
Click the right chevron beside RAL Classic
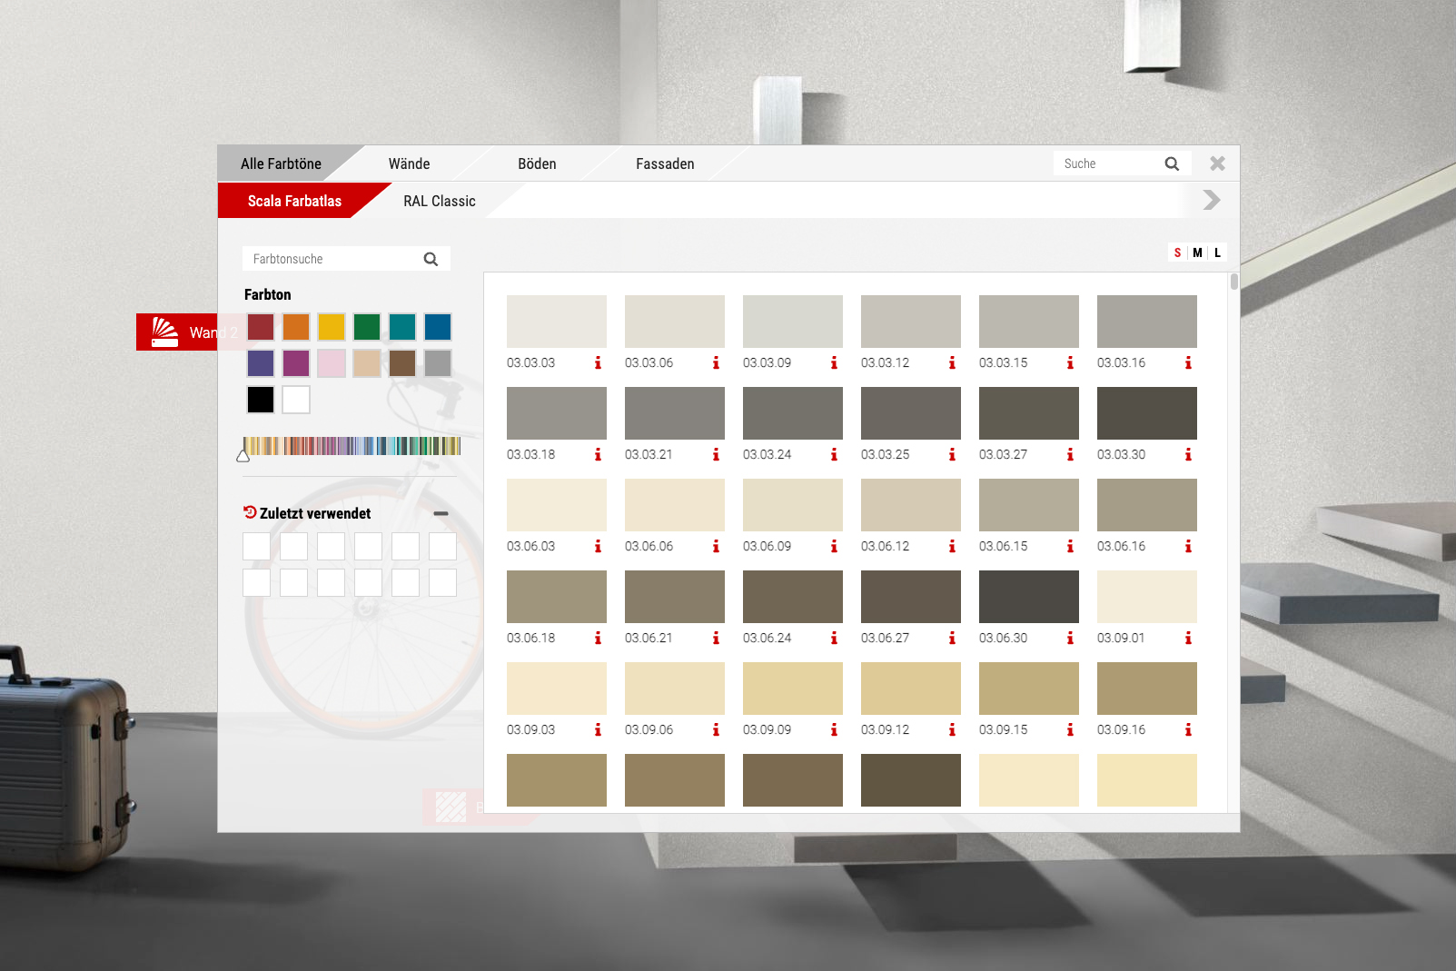1210,201
